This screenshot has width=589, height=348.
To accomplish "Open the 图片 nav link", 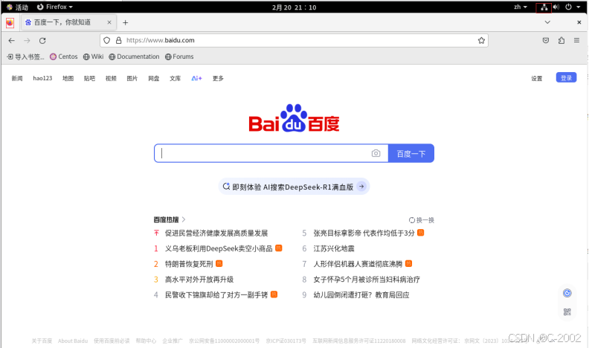I will 132,79.
